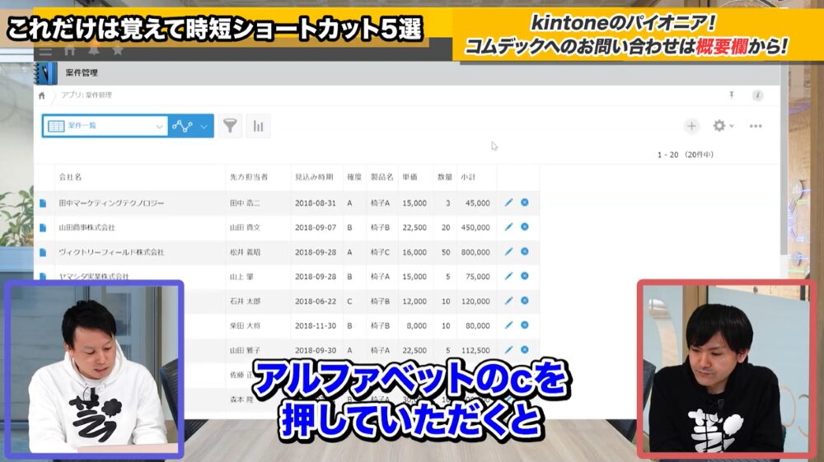Click the filter funnel icon
The width and height of the screenshot is (824, 462).
coord(230,126)
